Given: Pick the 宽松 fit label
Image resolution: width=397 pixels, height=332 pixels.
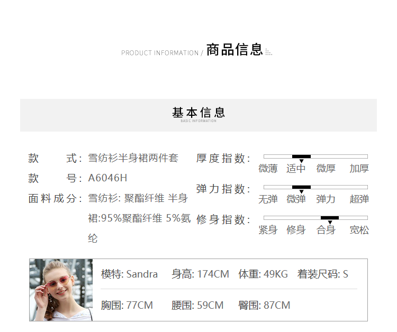Looking at the screenshot, I should pyautogui.click(x=359, y=230).
